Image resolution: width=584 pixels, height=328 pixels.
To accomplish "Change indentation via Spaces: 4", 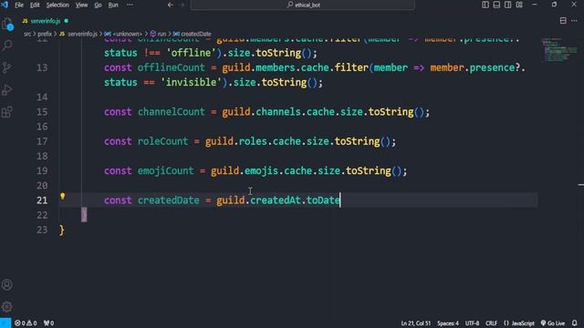I will pos(448,323).
